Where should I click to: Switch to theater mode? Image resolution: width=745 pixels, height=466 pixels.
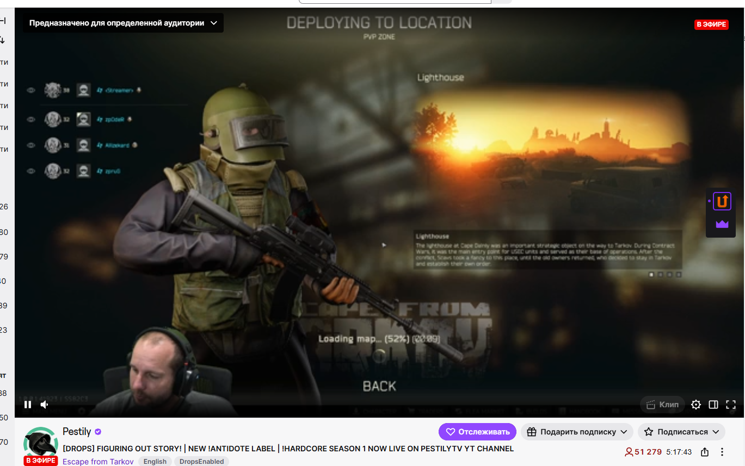click(713, 405)
